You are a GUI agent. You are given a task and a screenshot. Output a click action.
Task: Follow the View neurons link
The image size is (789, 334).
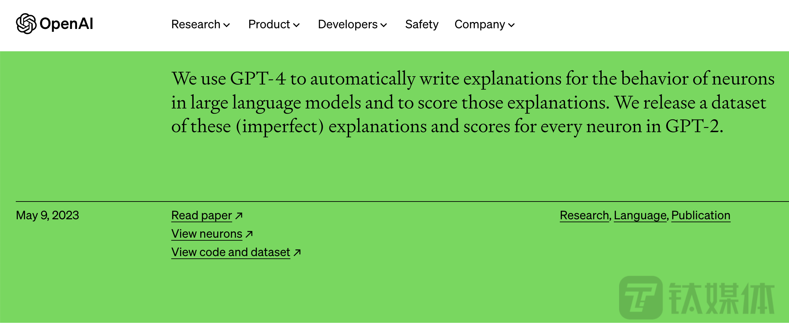click(x=207, y=234)
